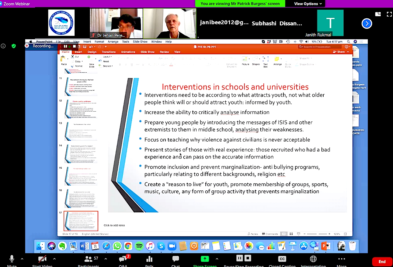Switch to Zoom gallery view icon

378,14
